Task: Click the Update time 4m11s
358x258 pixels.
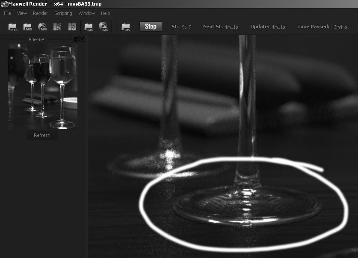Action: (278, 27)
